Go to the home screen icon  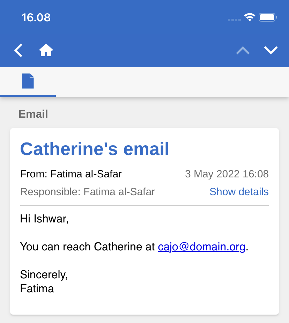tap(46, 51)
